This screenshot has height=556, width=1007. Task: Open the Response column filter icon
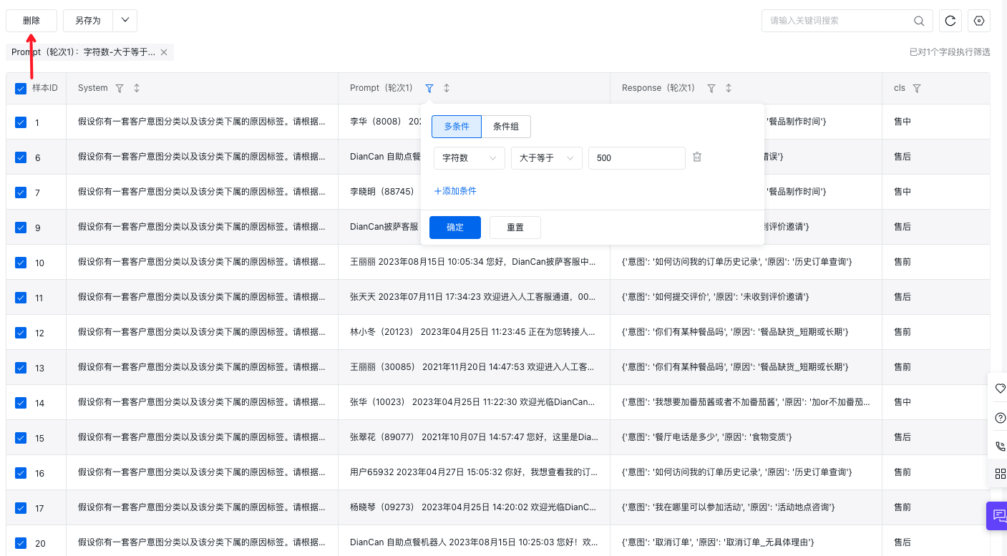point(711,88)
